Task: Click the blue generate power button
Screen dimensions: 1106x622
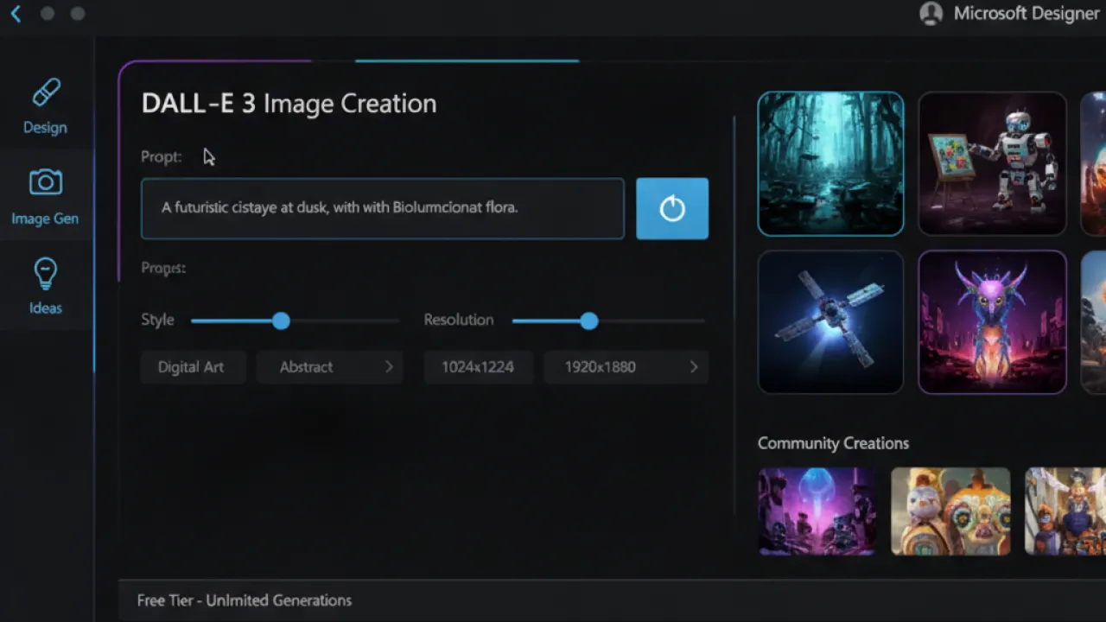Action: (672, 208)
